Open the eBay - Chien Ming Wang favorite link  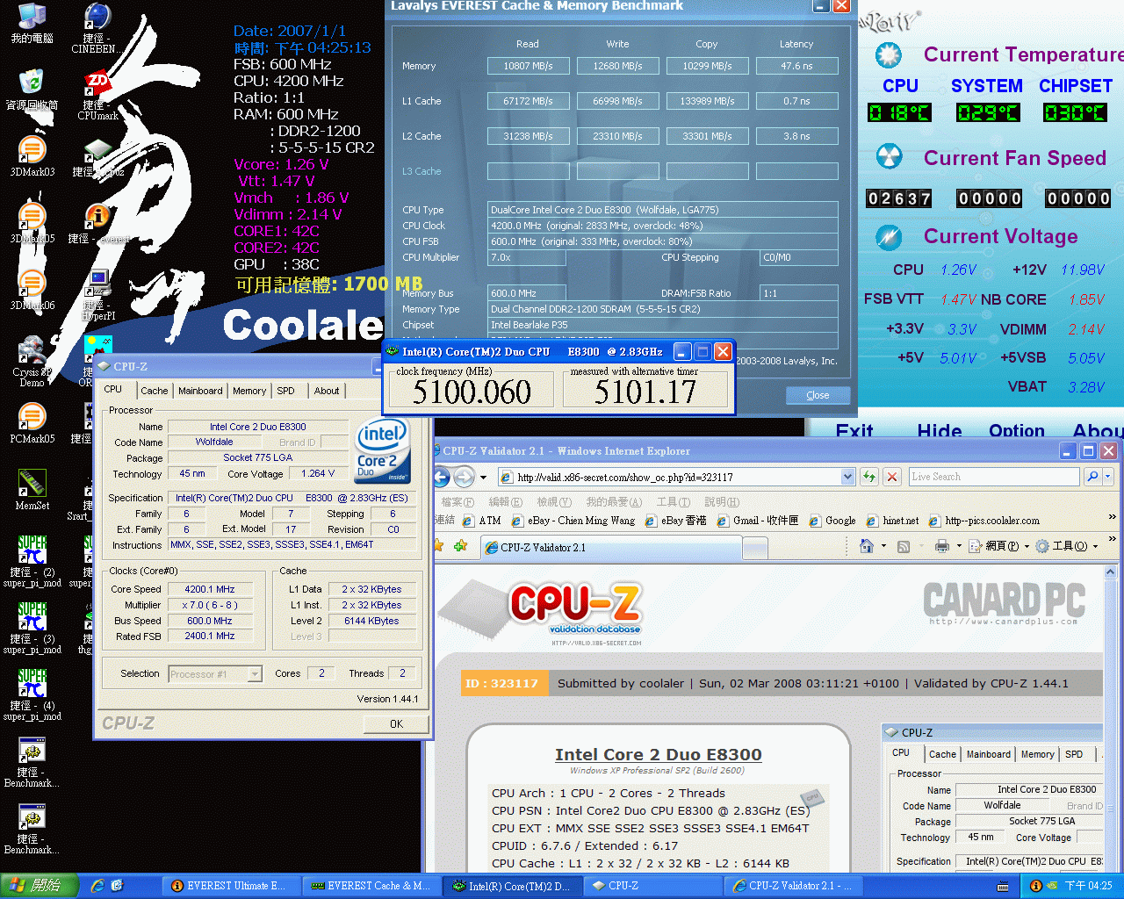(573, 521)
